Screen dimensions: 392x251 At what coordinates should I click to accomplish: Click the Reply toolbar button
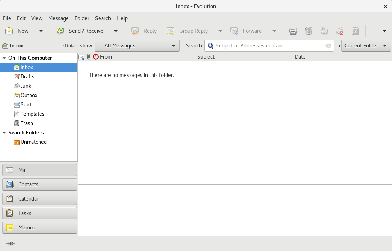point(144,31)
